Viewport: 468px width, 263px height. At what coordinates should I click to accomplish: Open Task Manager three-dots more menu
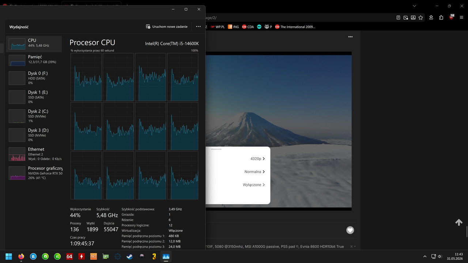pyautogui.click(x=198, y=27)
